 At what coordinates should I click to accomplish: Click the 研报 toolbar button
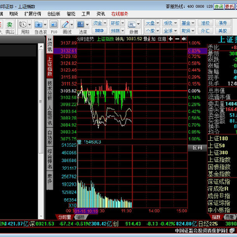point(115,23)
